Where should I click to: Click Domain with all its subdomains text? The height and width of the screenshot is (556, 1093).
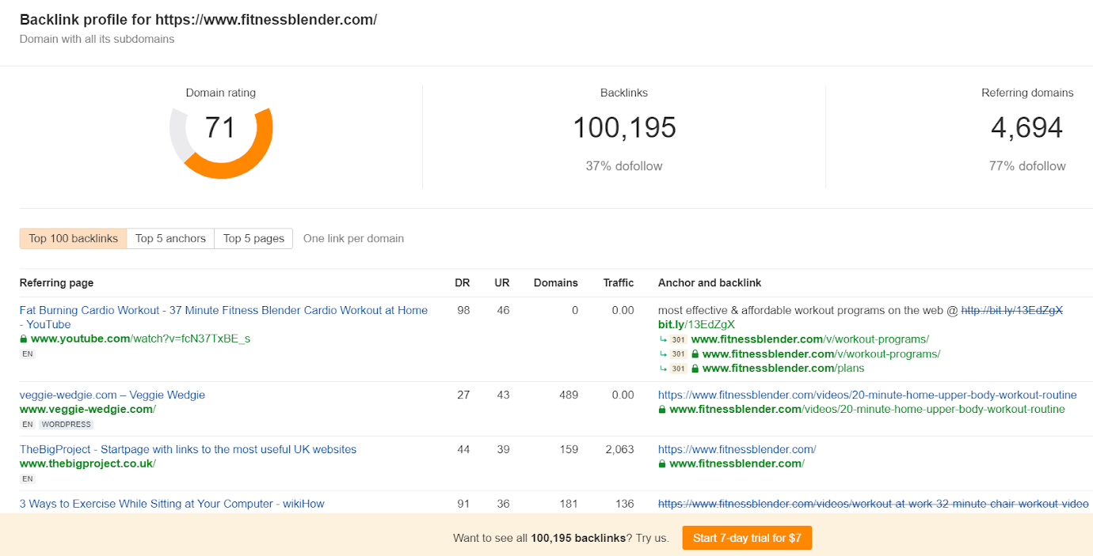coord(97,39)
